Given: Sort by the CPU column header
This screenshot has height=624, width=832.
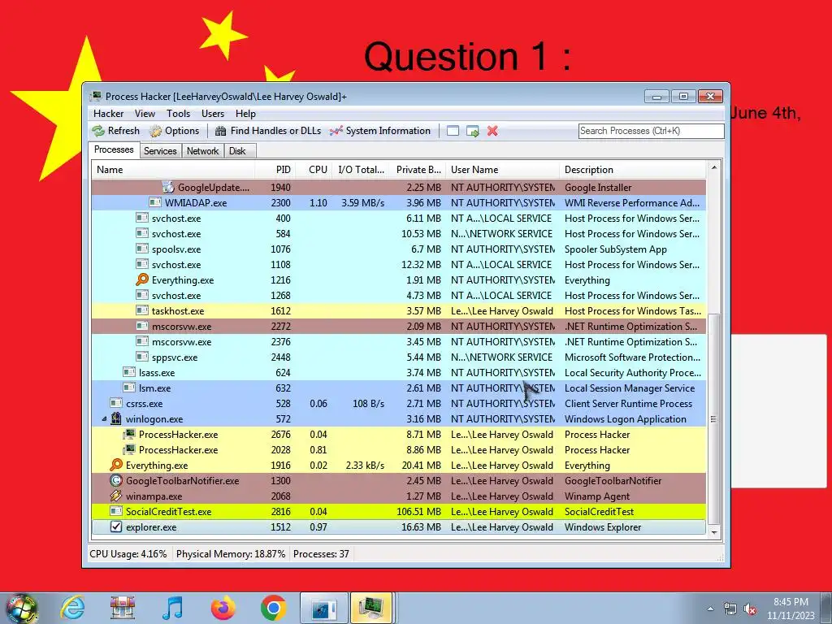Looking at the screenshot, I should 313,170.
